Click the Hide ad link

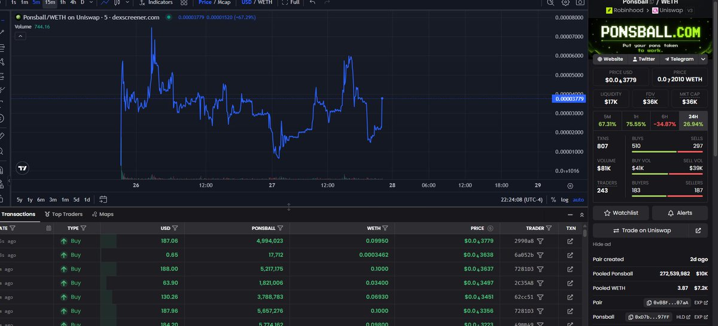click(x=602, y=244)
